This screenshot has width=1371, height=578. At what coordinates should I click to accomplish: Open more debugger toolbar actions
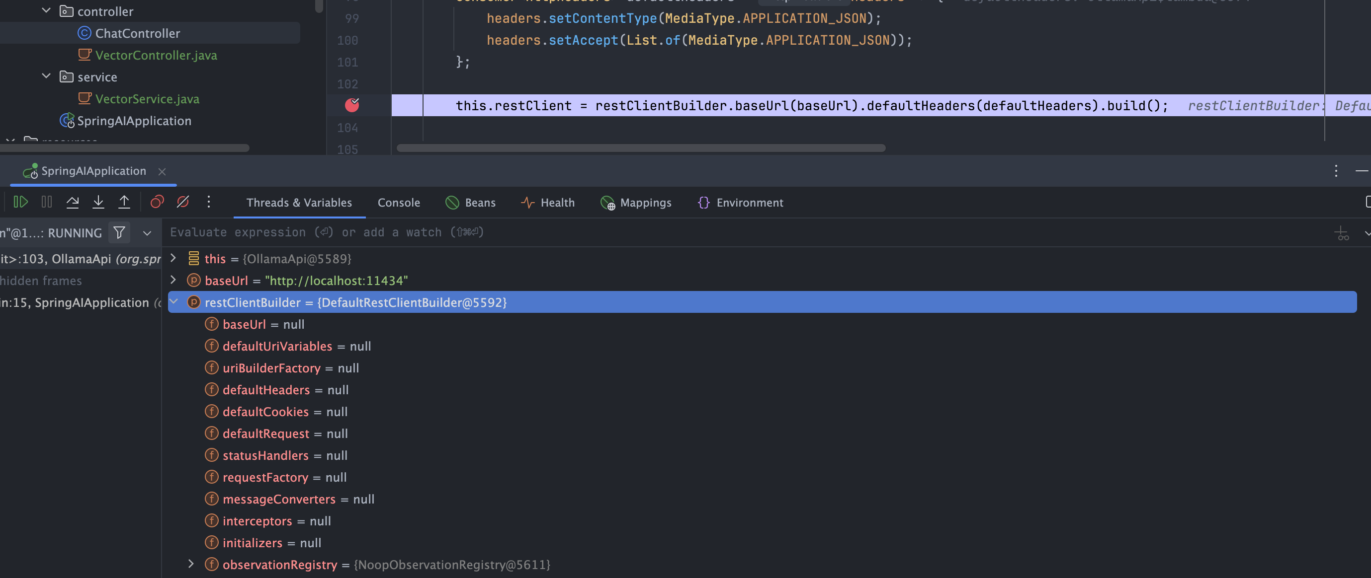[x=209, y=202]
